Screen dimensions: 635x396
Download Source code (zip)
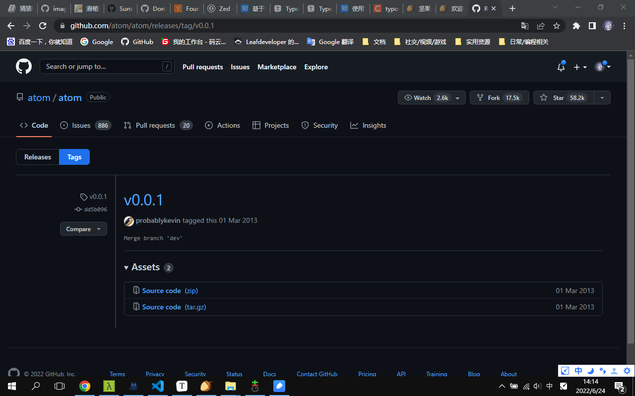[170, 291]
